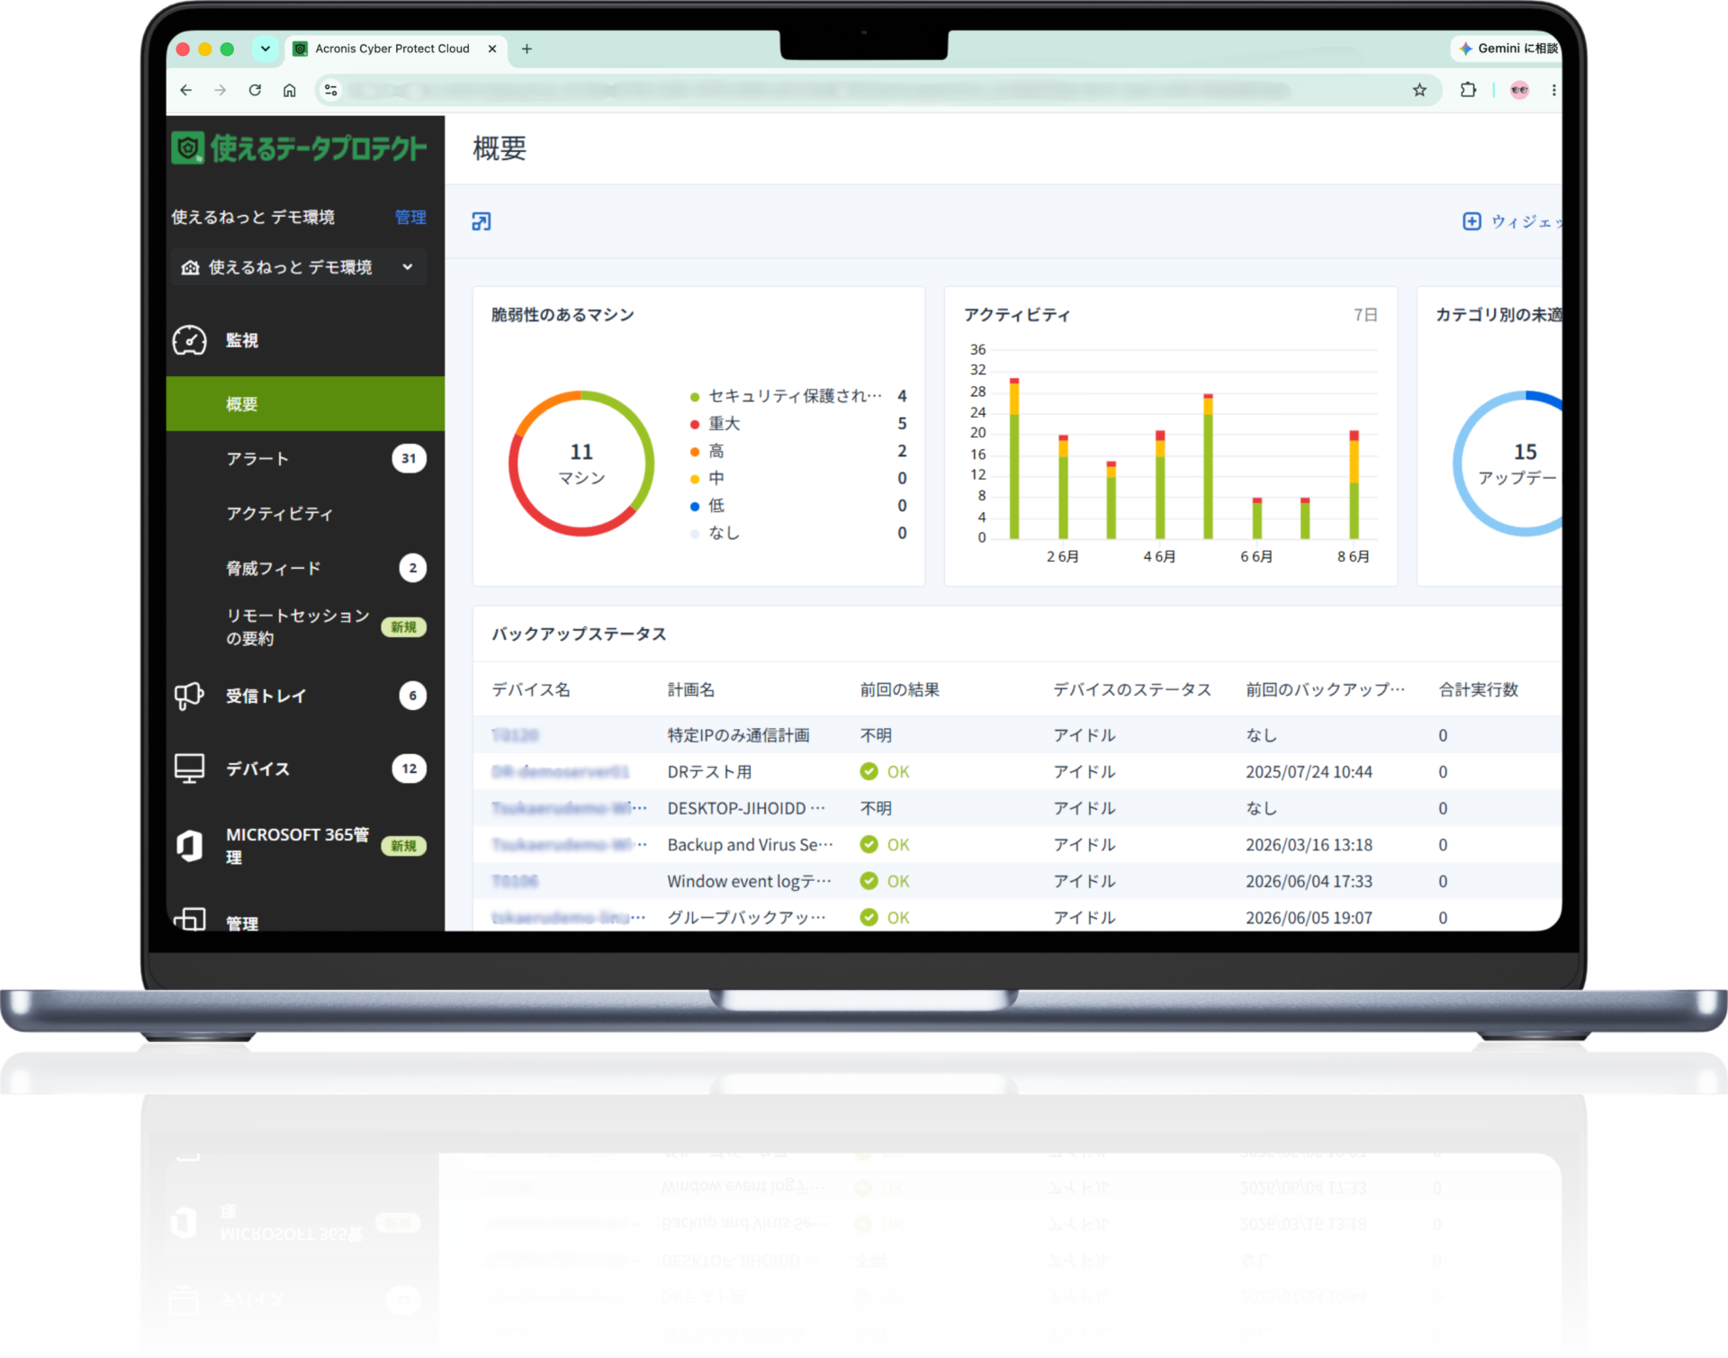Click Gemini に相談 button
Screen dimensions: 1728x1358
click(x=1507, y=49)
